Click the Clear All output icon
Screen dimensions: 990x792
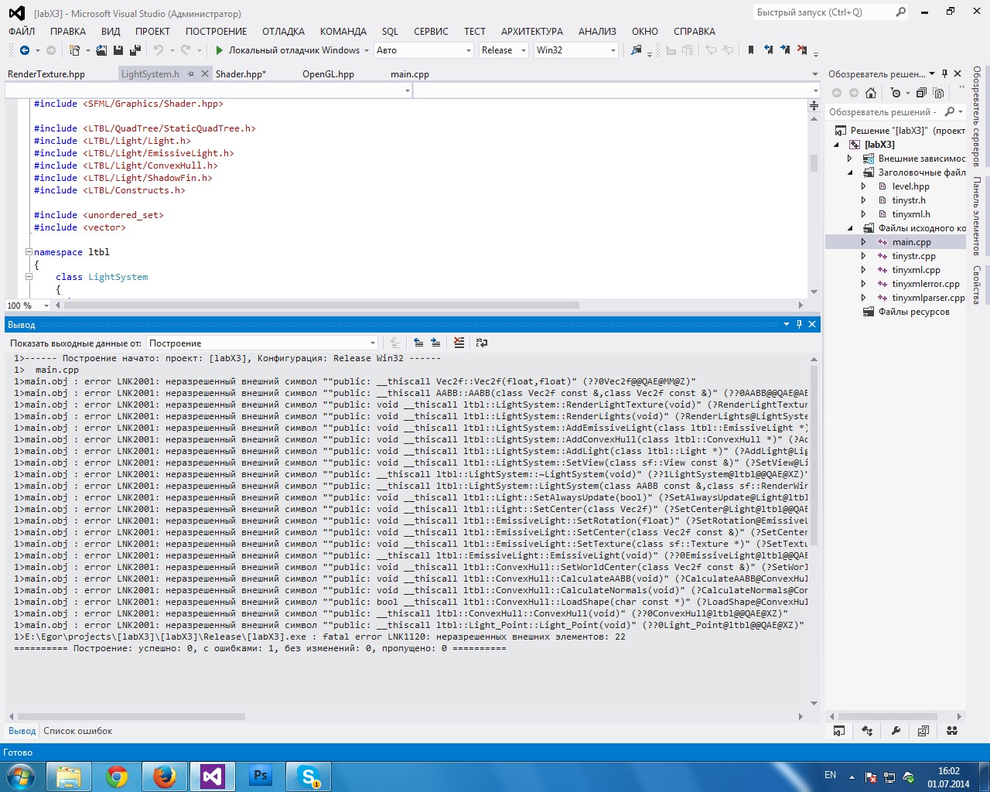tap(459, 343)
